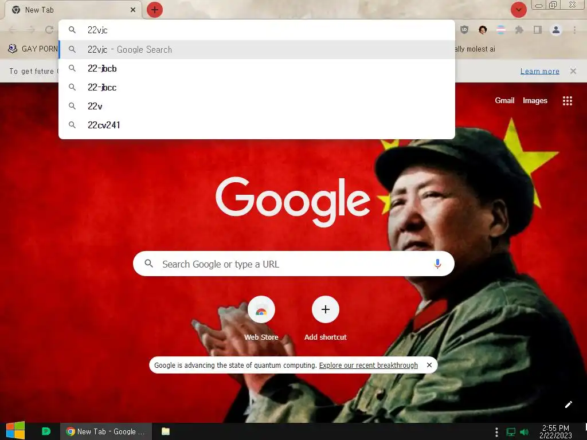587x440 pixels.
Task: Show hidden tray icons via dots
Action: tap(496, 432)
